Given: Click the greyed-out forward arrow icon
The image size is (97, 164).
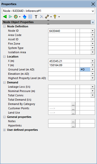Looking at the screenshot, I should 10,17.
